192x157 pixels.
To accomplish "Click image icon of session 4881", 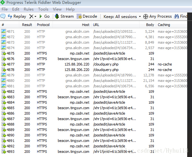I will [x=4, y=86].
